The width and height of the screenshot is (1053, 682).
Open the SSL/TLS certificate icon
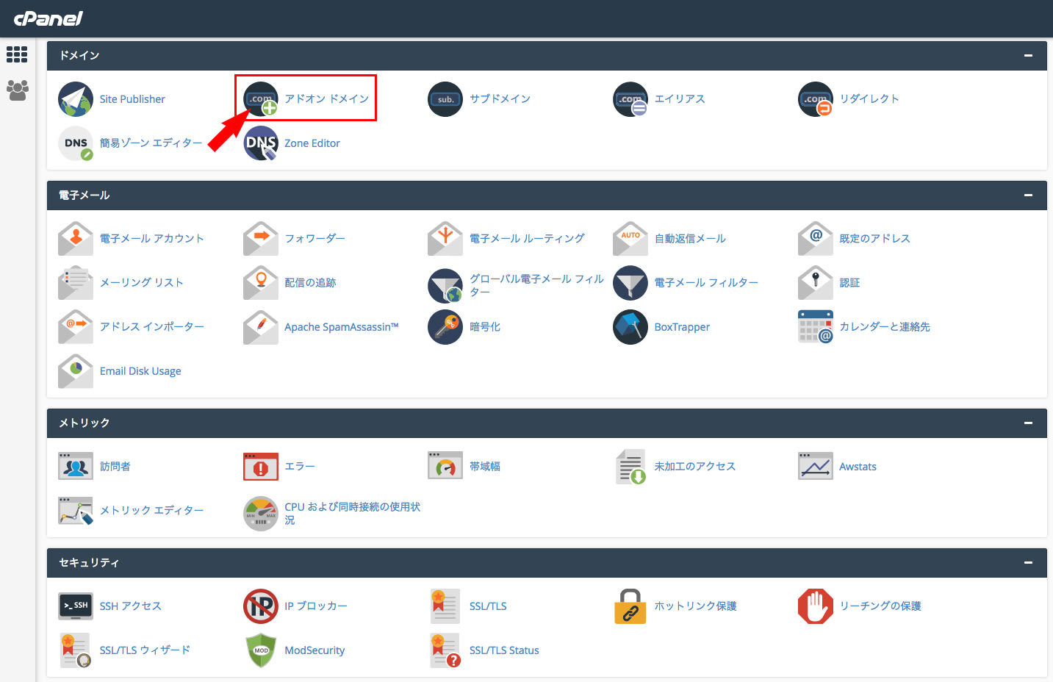click(x=445, y=606)
